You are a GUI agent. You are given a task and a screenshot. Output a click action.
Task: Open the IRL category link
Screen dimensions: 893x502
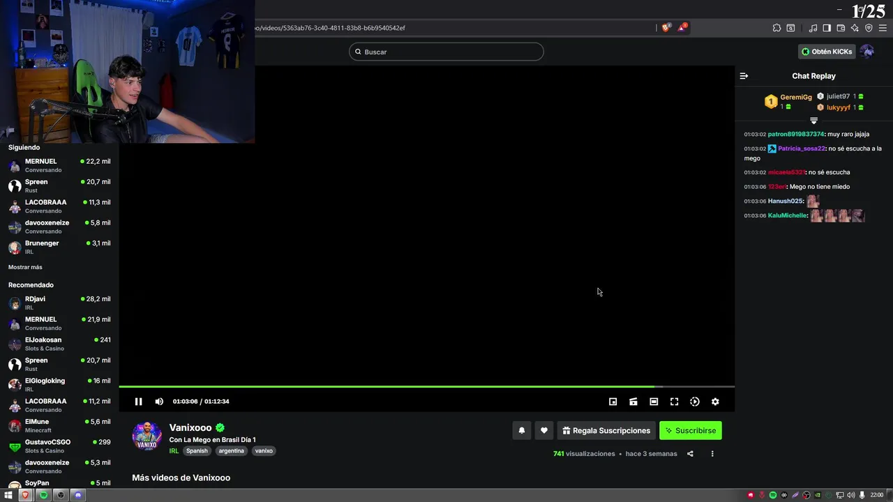(x=174, y=451)
